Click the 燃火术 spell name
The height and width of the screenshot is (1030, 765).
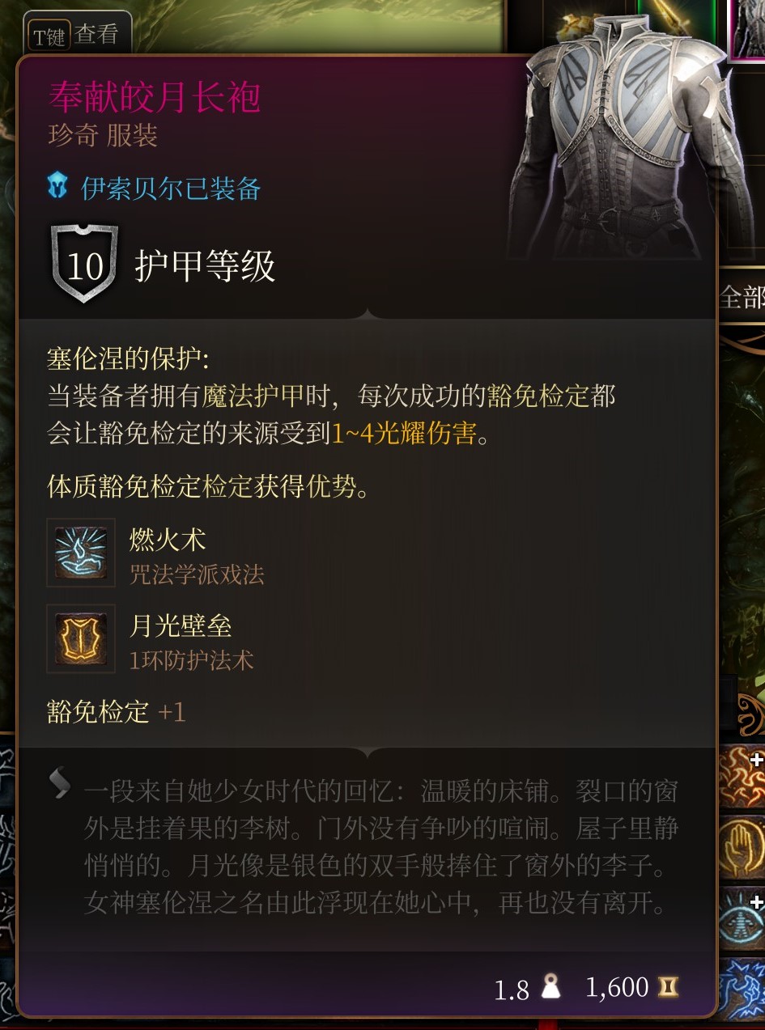(168, 539)
